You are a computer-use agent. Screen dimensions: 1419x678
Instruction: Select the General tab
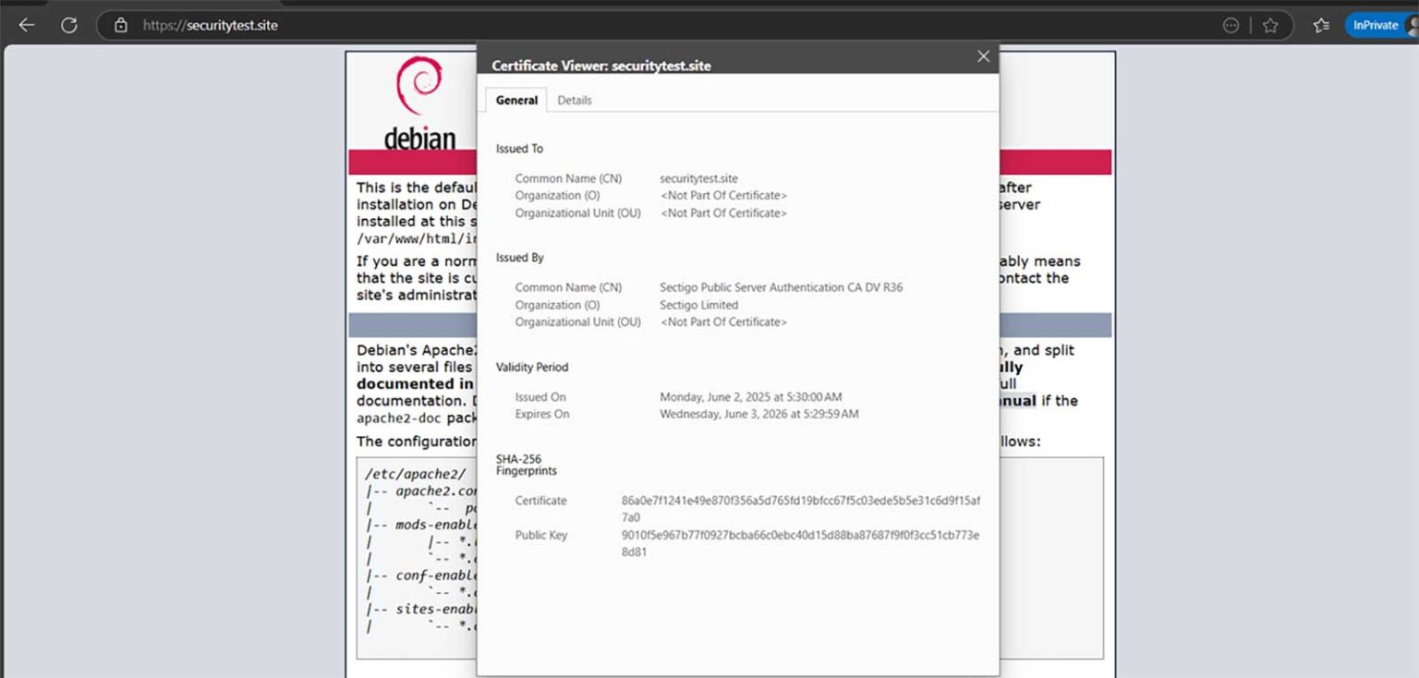point(515,100)
